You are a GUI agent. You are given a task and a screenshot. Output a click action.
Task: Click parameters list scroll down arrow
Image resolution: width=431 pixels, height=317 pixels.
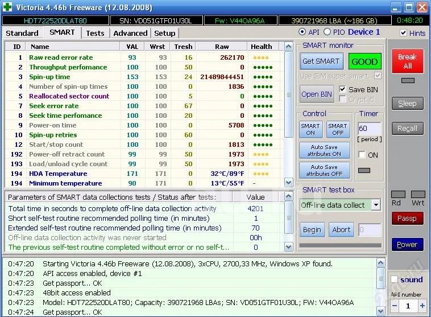[x=288, y=247]
